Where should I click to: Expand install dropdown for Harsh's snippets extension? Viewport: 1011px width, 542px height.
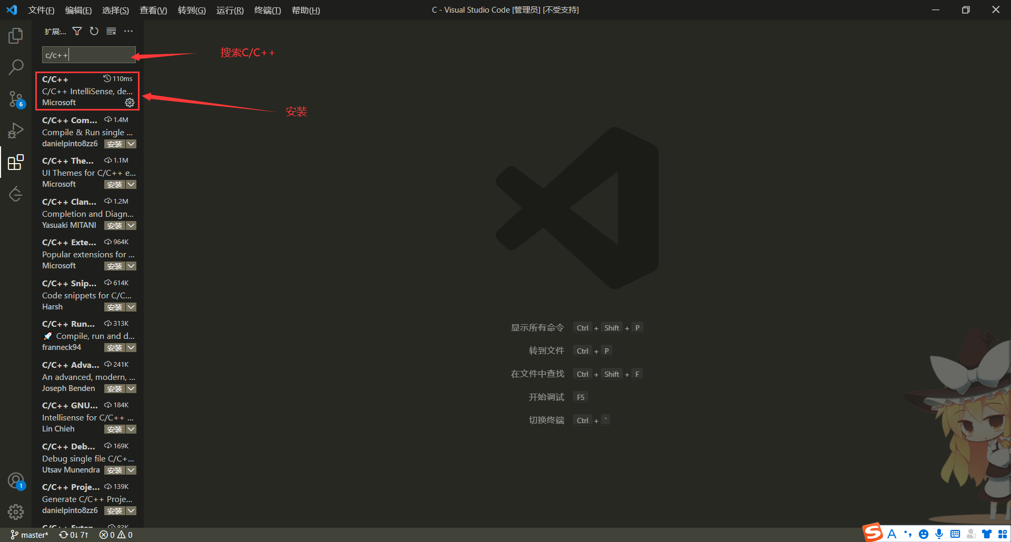131,307
